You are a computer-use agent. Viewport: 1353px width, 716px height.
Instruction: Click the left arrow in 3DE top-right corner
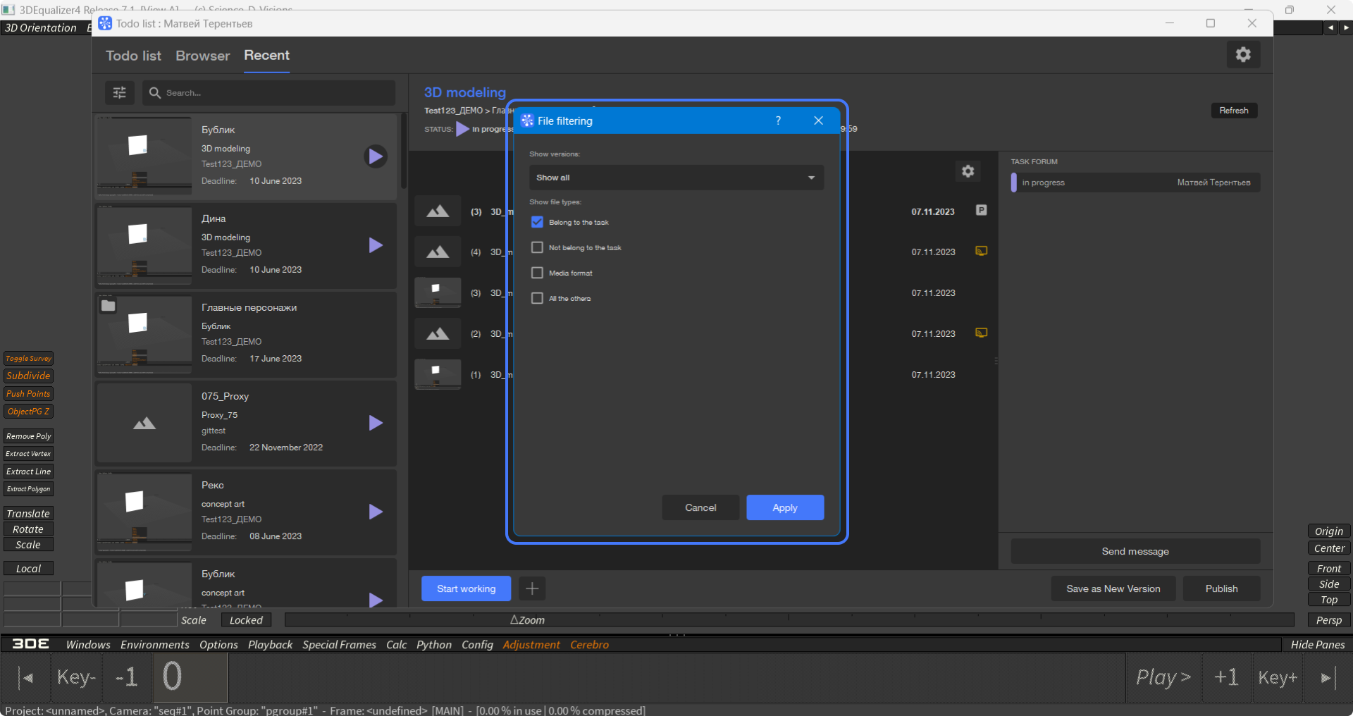click(1330, 27)
